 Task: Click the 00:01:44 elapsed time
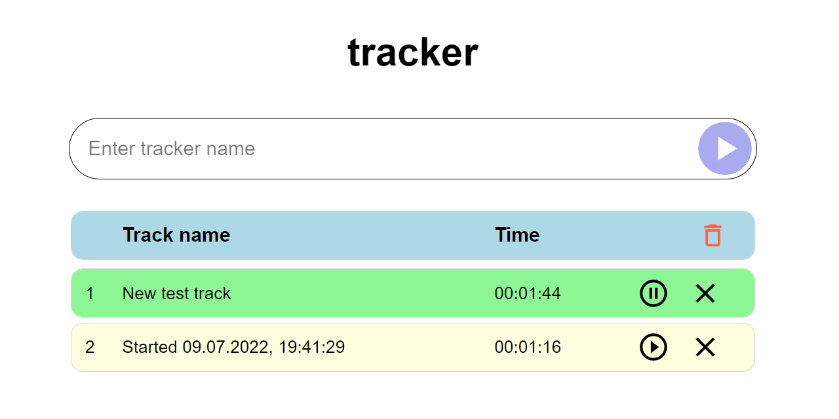click(x=528, y=293)
